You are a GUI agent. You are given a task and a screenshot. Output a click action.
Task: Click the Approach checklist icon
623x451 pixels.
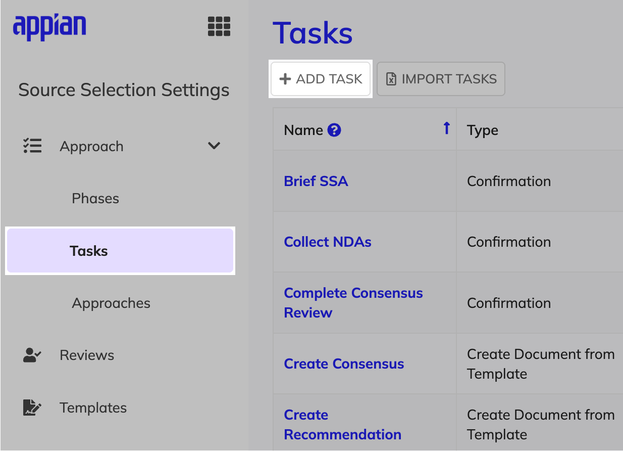click(x=33, y=146)
